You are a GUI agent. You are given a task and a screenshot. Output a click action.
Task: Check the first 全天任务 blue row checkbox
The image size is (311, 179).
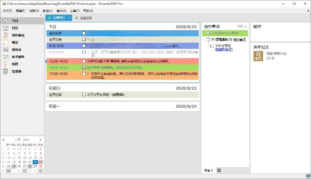click(84, 33)
